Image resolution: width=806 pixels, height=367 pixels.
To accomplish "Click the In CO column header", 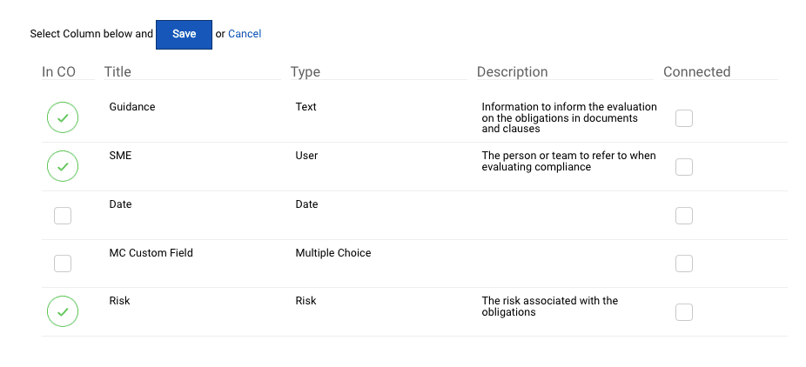I will pos(58,72).
